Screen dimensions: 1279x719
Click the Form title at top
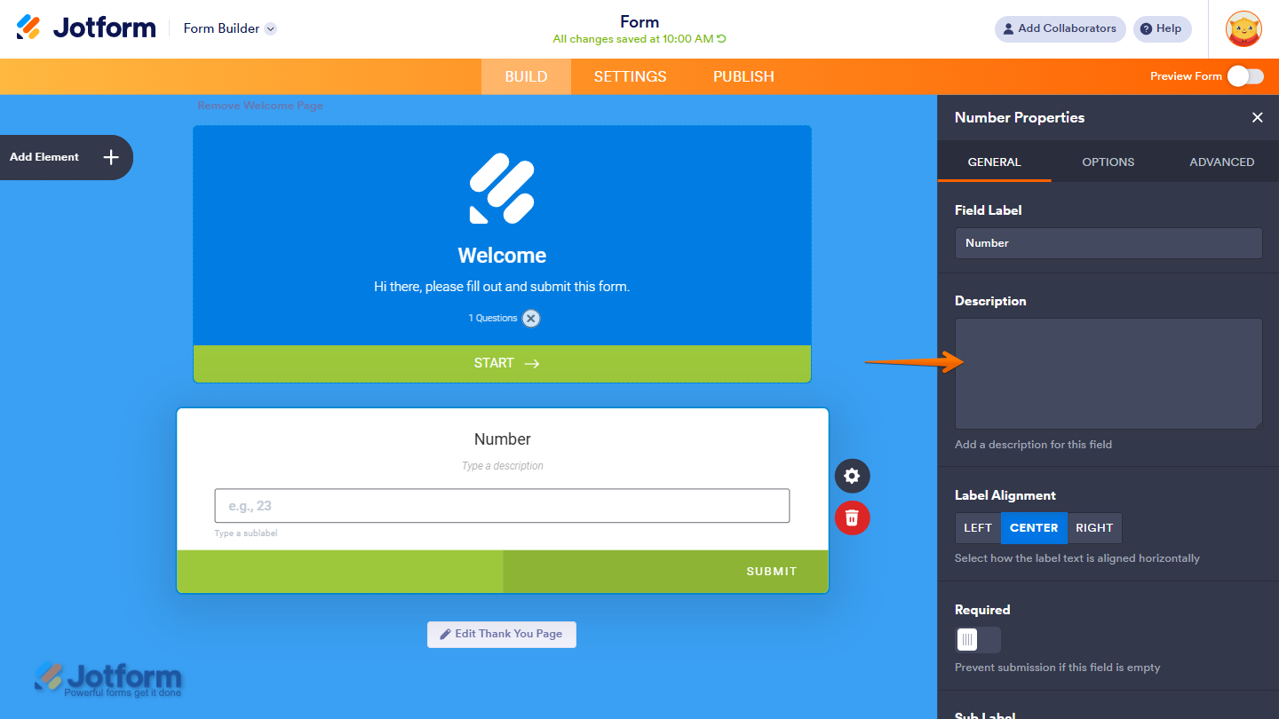pyautogui.click(x=639, y=21)
